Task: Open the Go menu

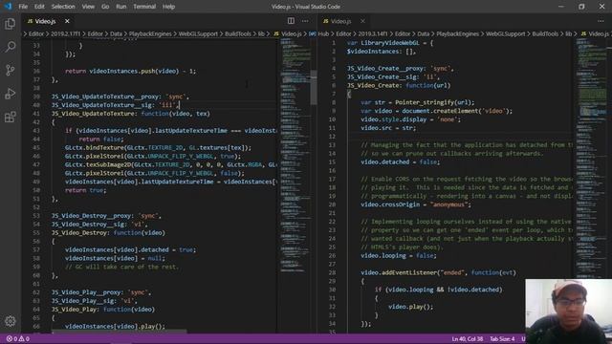Action: tap(105, 7)
